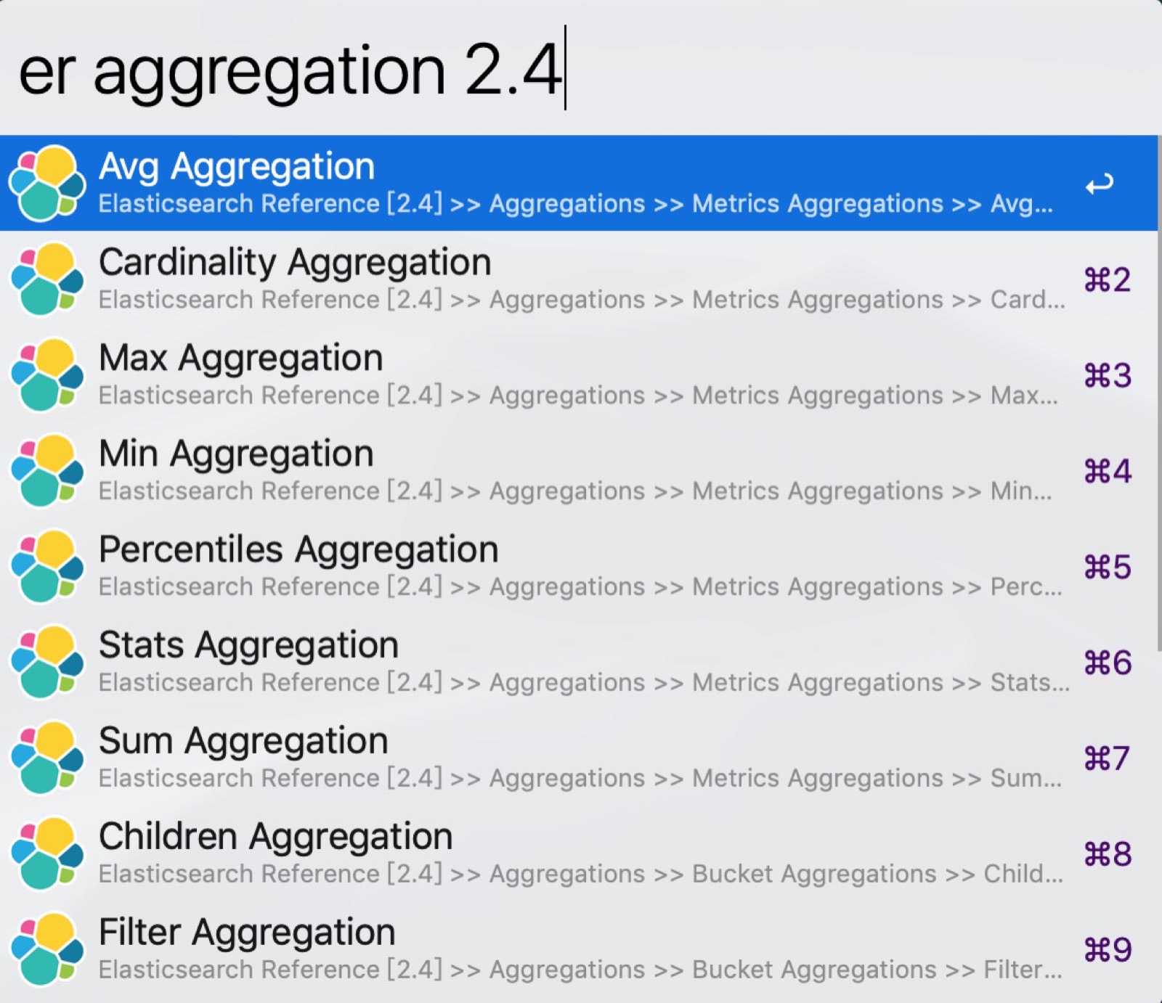1162x1003 pixels.
Task: Click the Bucket Aggregations subtitle ending in 'Filter...'
Action: [x=580, y=970]
